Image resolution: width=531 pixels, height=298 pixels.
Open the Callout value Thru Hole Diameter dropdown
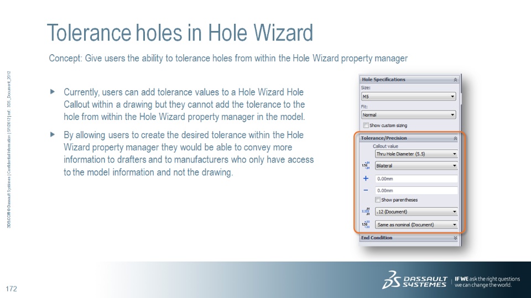pyautogui.click(x=416, y=154)
